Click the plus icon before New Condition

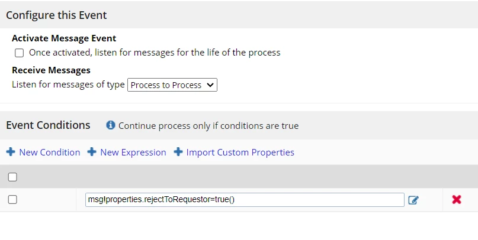pyautogui.click(x=11, y=152)
